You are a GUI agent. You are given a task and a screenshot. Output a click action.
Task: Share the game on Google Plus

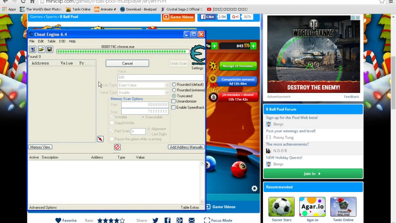click(x=179, y=220)
